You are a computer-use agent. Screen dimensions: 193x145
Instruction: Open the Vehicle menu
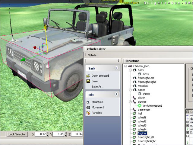(x=92, y=55)
